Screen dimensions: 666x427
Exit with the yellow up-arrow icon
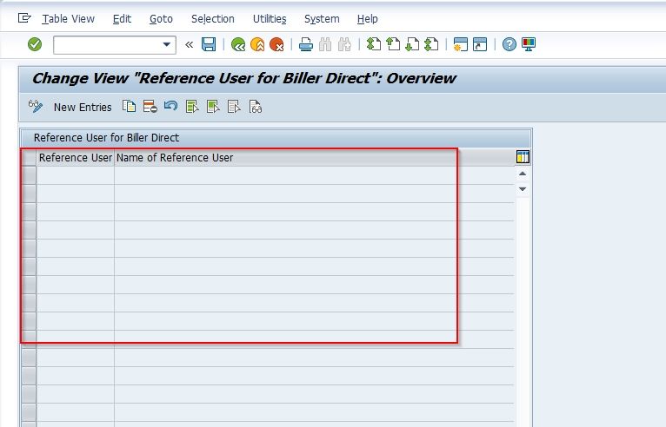[x=257, y=44]
